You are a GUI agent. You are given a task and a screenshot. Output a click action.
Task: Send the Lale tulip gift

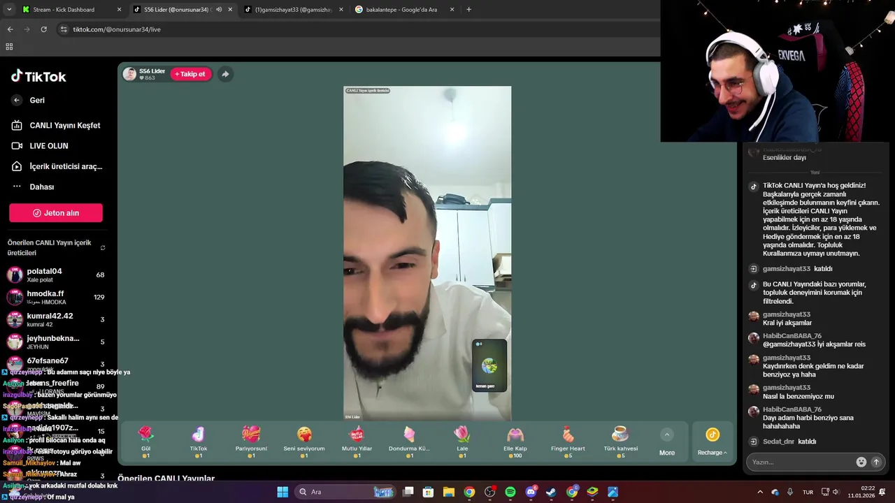[x=462, y=442]
